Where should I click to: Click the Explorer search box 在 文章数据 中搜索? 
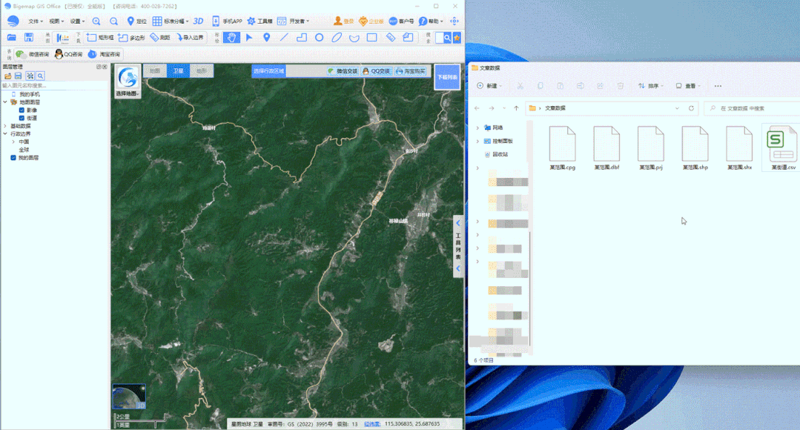point(753,108)
